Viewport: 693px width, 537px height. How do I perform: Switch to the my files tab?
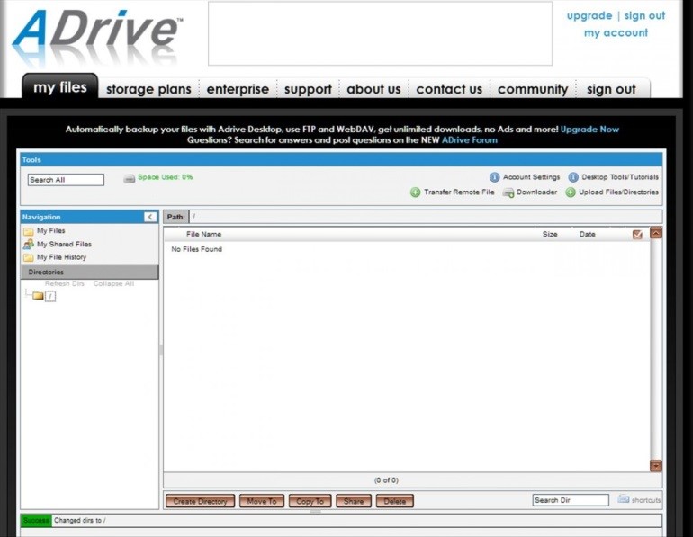tap(60, 87)
